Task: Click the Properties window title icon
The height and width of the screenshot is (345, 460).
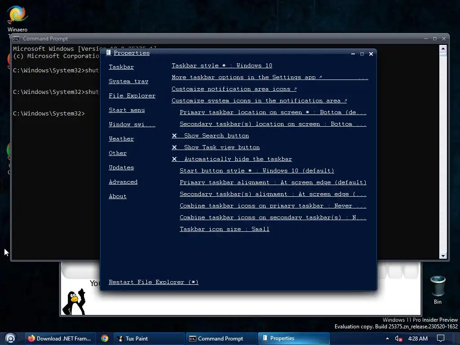Action: tap(108, 53)
